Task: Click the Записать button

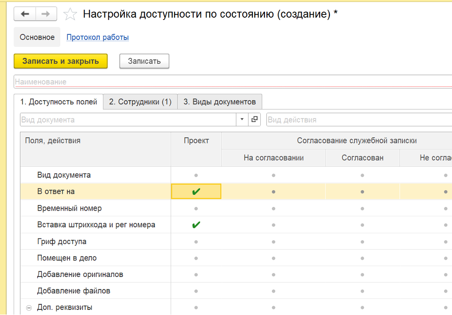Action: (x=144, y=61)
